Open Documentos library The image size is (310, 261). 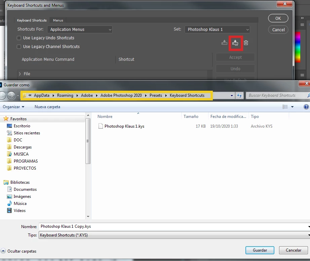click(25, 189)
